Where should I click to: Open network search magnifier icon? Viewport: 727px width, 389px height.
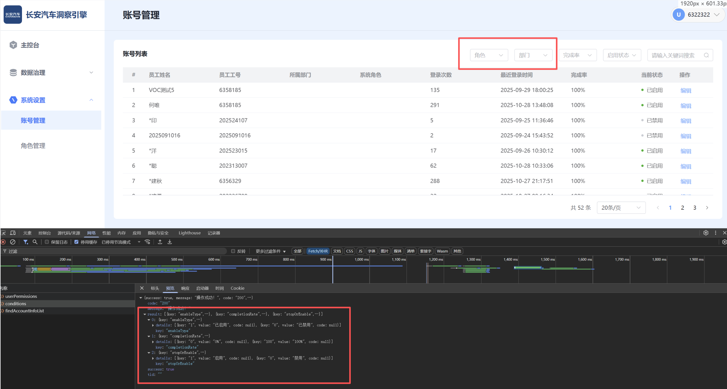click(x=35, y=242)
